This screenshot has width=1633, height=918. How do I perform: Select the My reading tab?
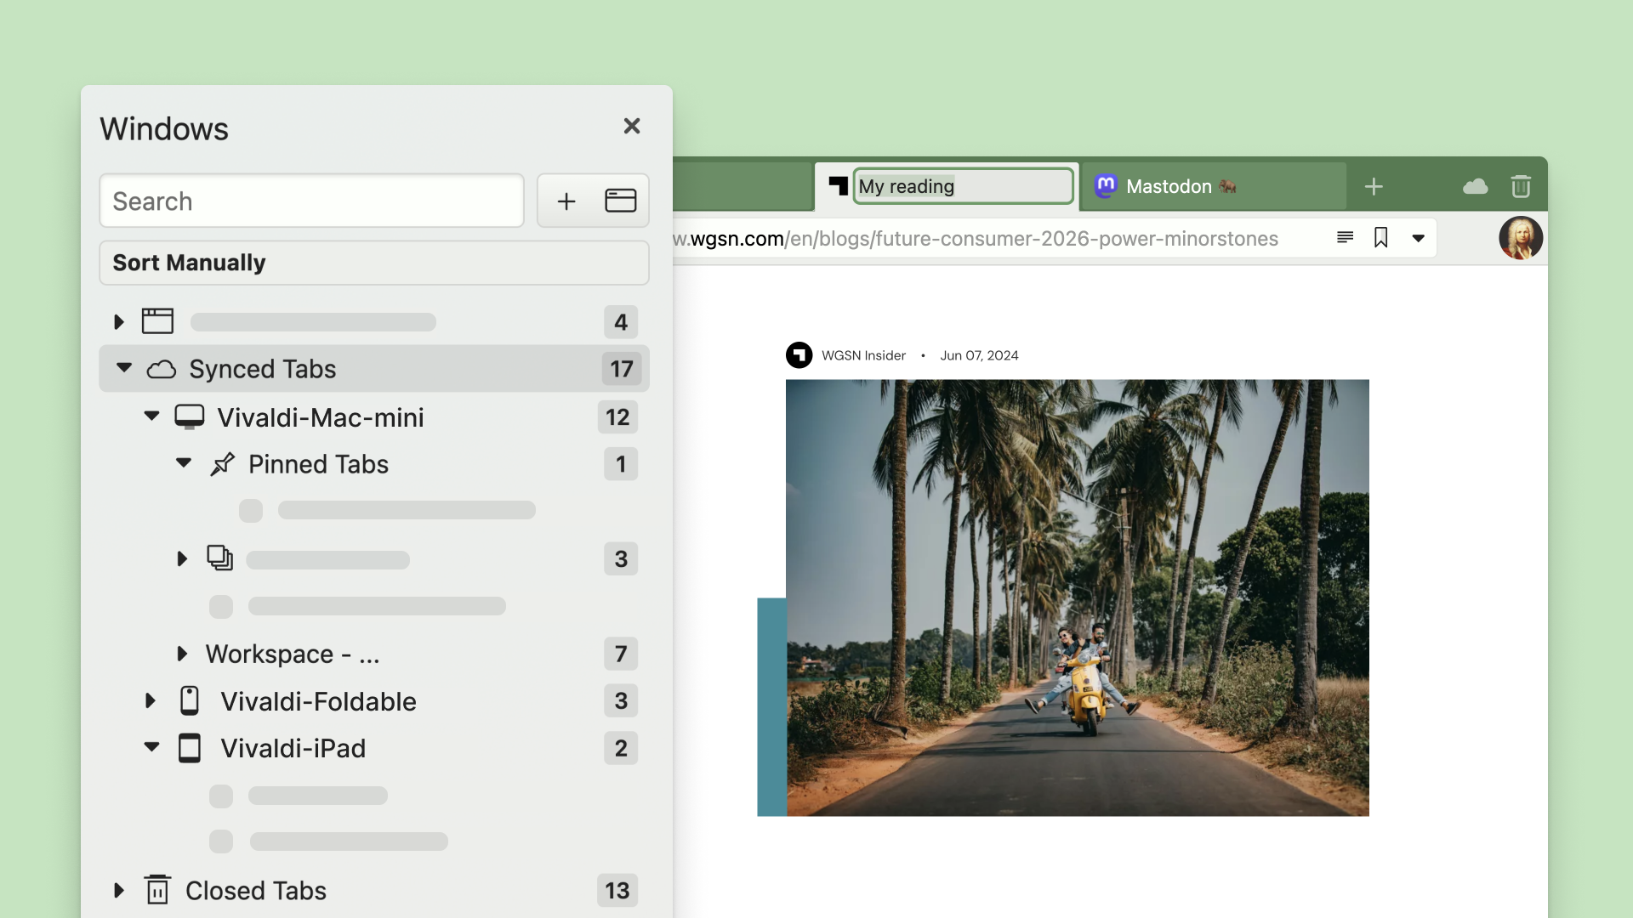tap(946, 186)
